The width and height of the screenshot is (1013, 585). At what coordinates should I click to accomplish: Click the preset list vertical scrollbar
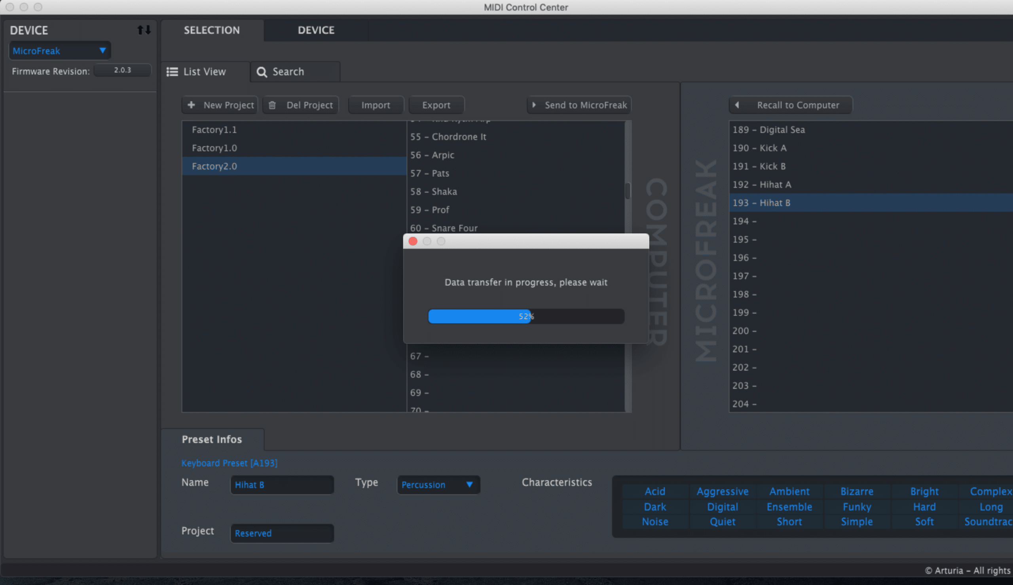point(628,190)
